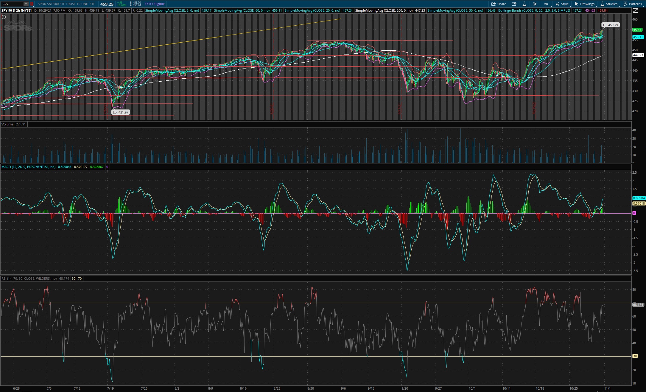646x392 pixels.
Task: Select SimpleMovingAvg (CLOSE, 200, 0, no) study label
Action: coord(384,10)
